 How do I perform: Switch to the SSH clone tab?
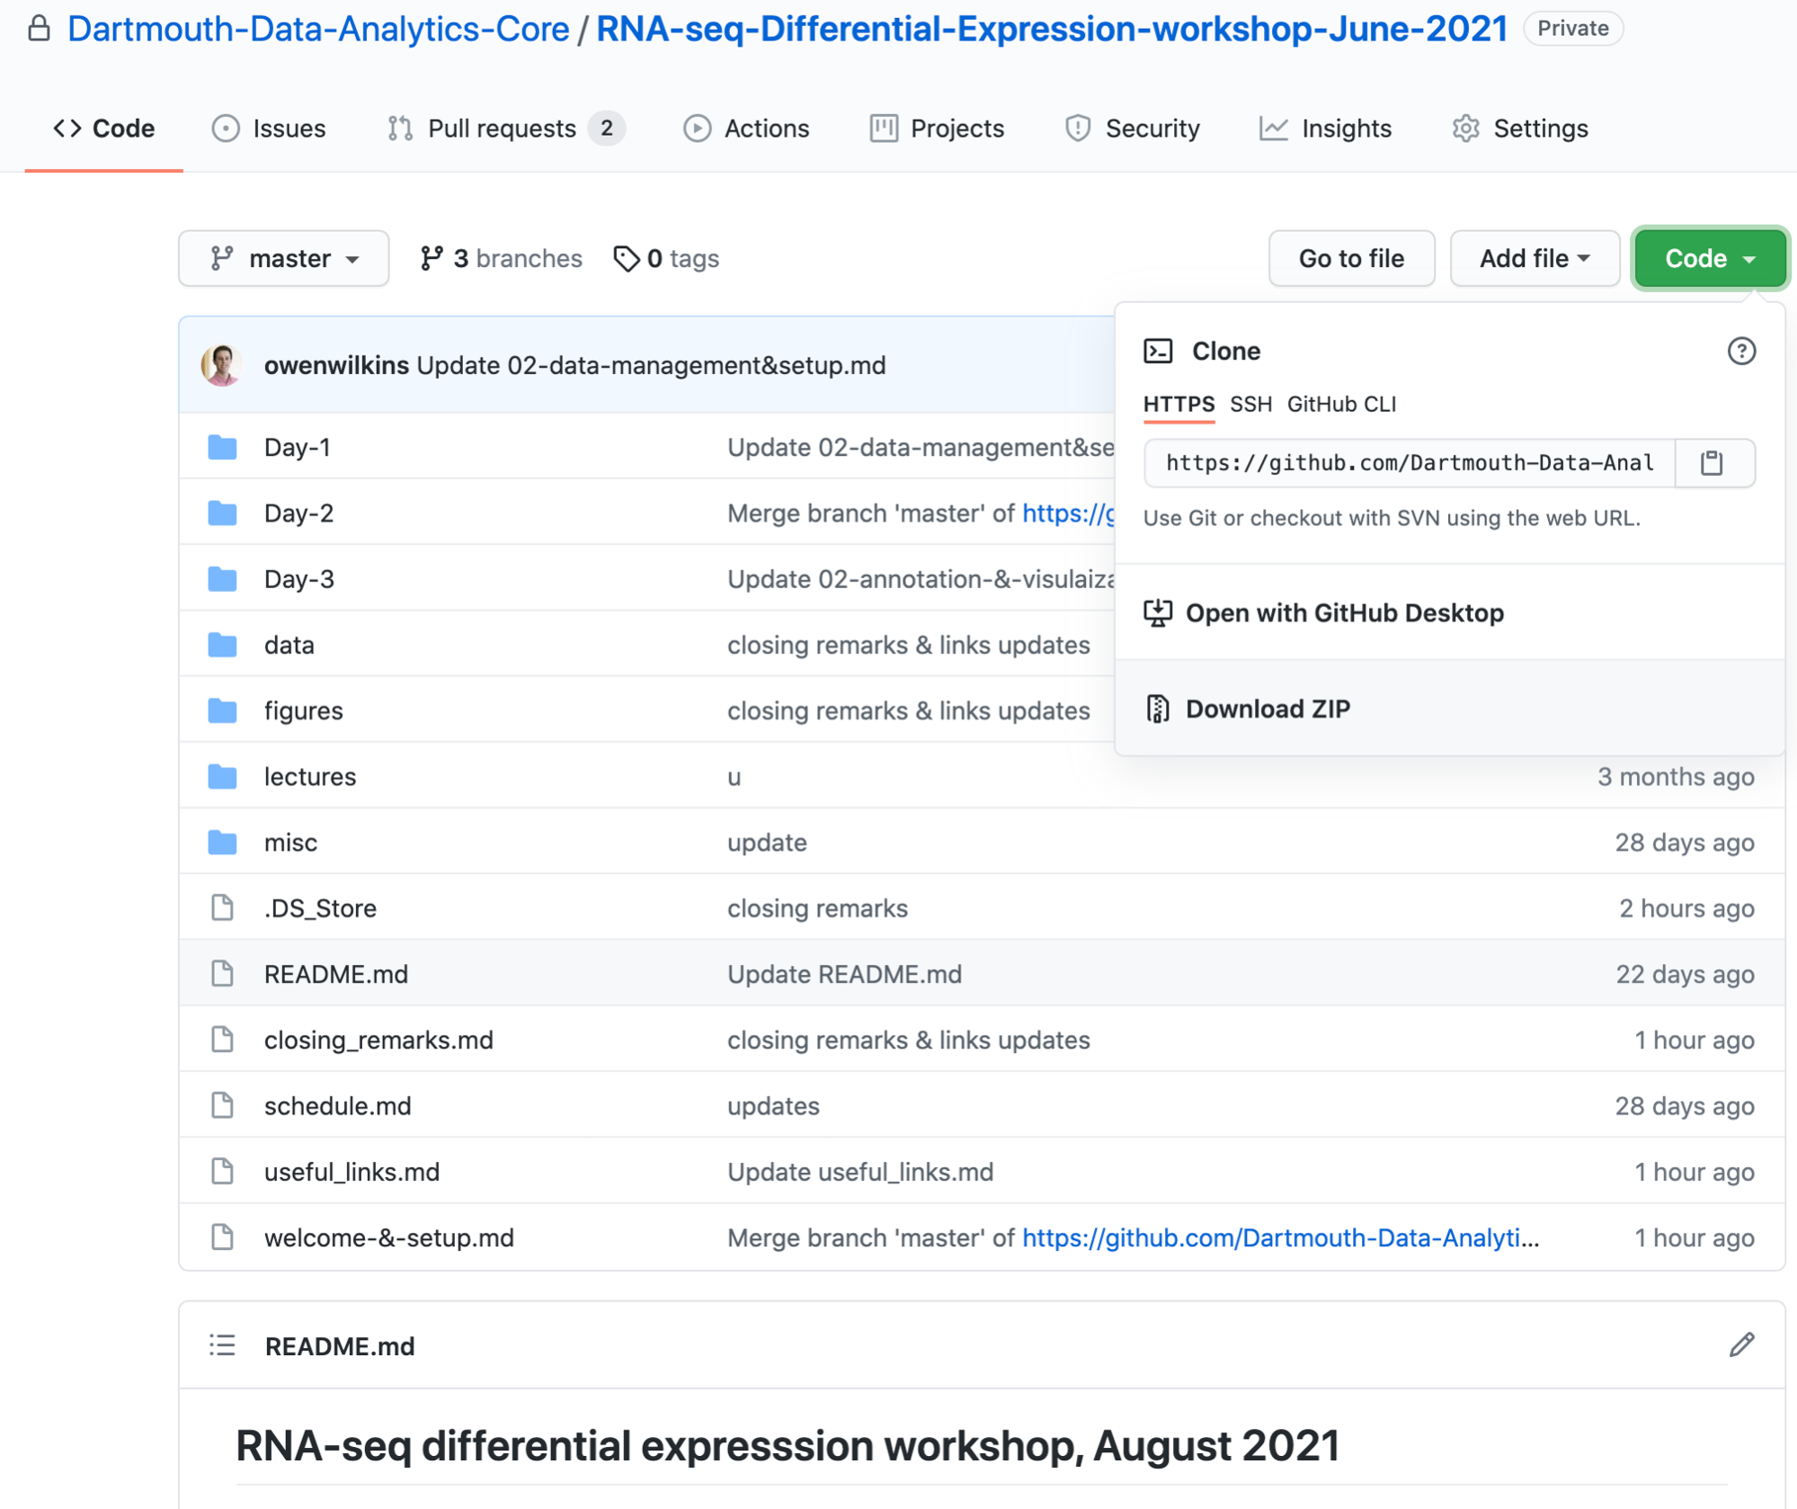coord(1250,405)
